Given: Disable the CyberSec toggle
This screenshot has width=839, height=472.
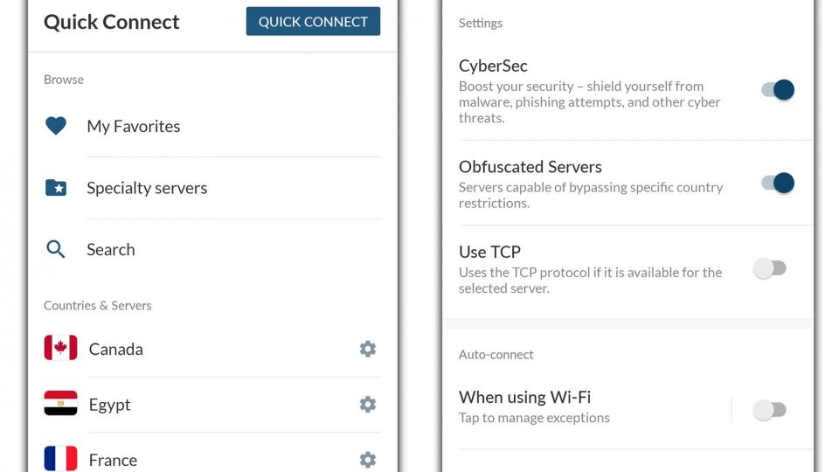Looking at the screenshot, I should click(778, 89).
